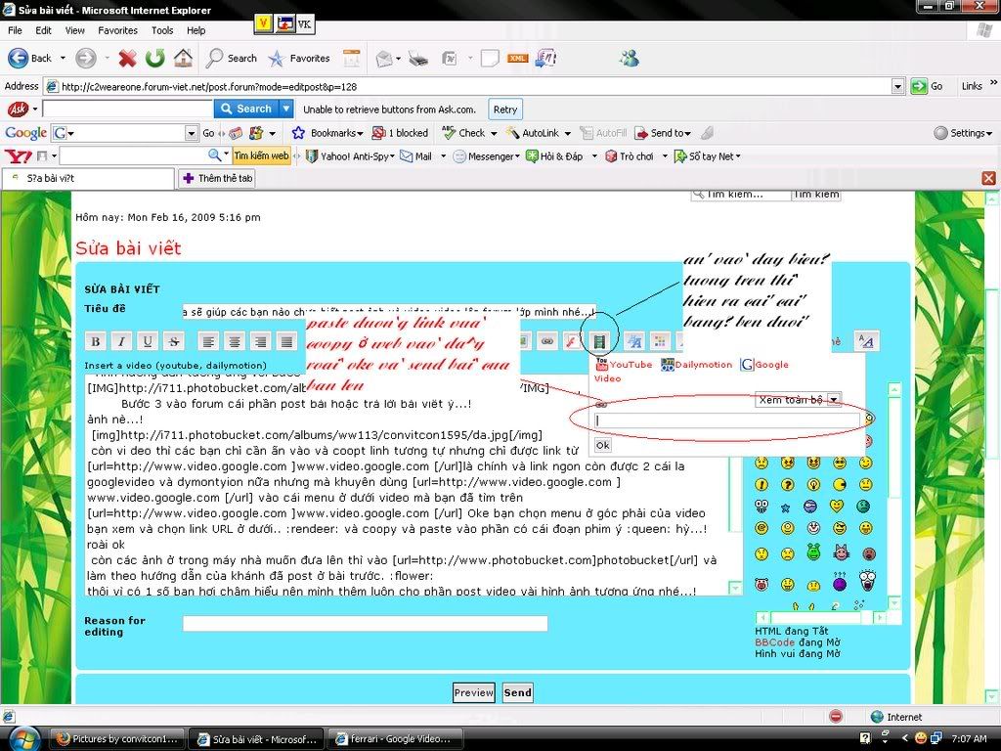Open the font size icon in the editor toolbar

(x=633, y=341)
